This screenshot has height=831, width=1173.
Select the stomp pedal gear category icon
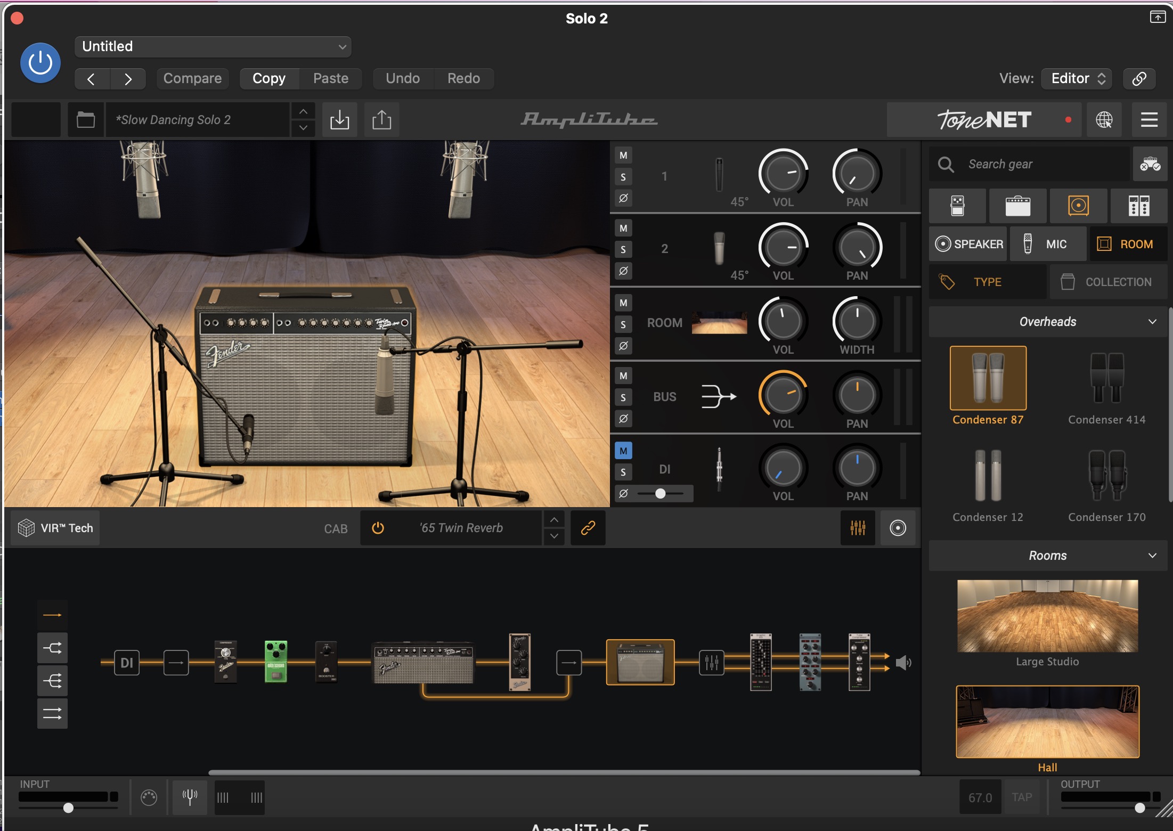(957, 206)
